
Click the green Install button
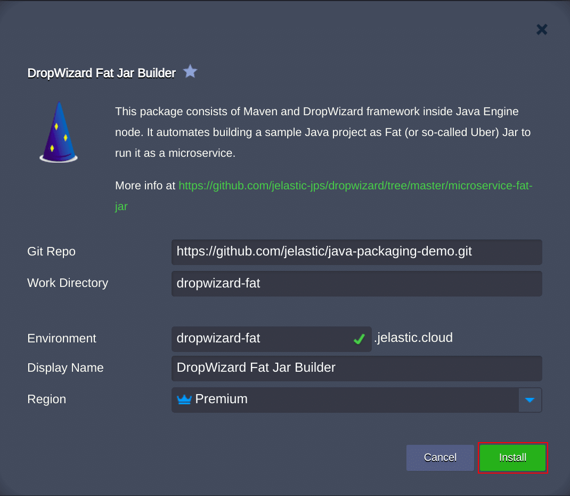[512, 458]
